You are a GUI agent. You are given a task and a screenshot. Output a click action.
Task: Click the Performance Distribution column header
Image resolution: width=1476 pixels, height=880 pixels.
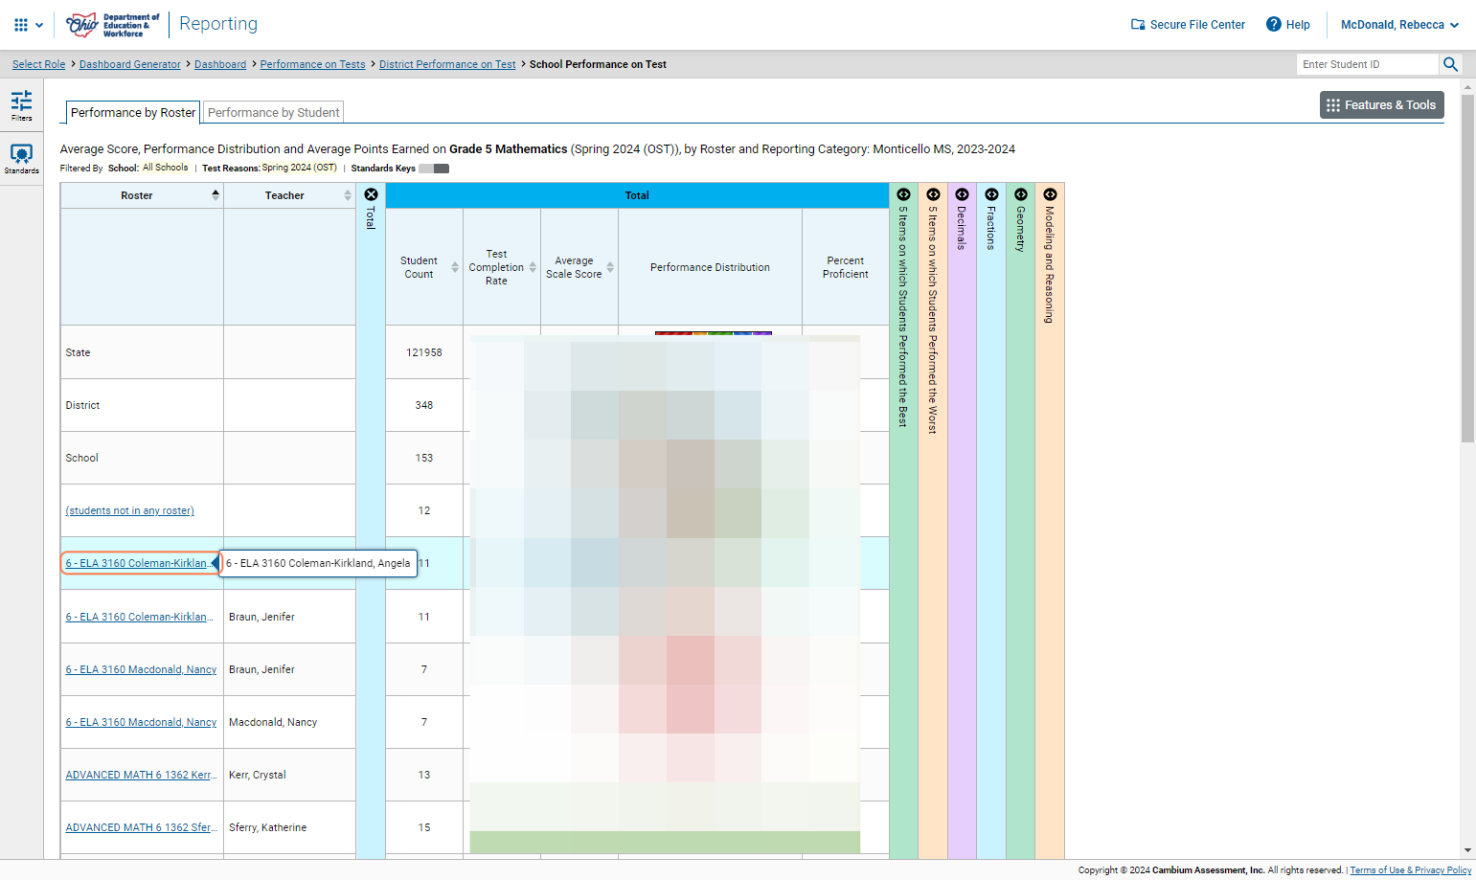(x=710, y=267)
